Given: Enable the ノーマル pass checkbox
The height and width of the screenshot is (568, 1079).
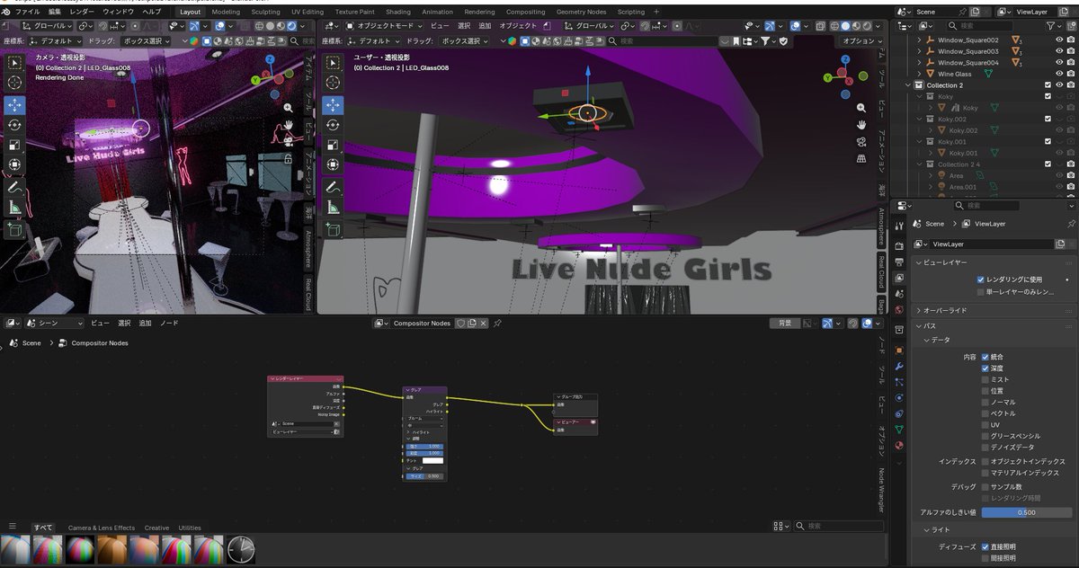Looking at the screenshot, I should (x=985, y=402).
